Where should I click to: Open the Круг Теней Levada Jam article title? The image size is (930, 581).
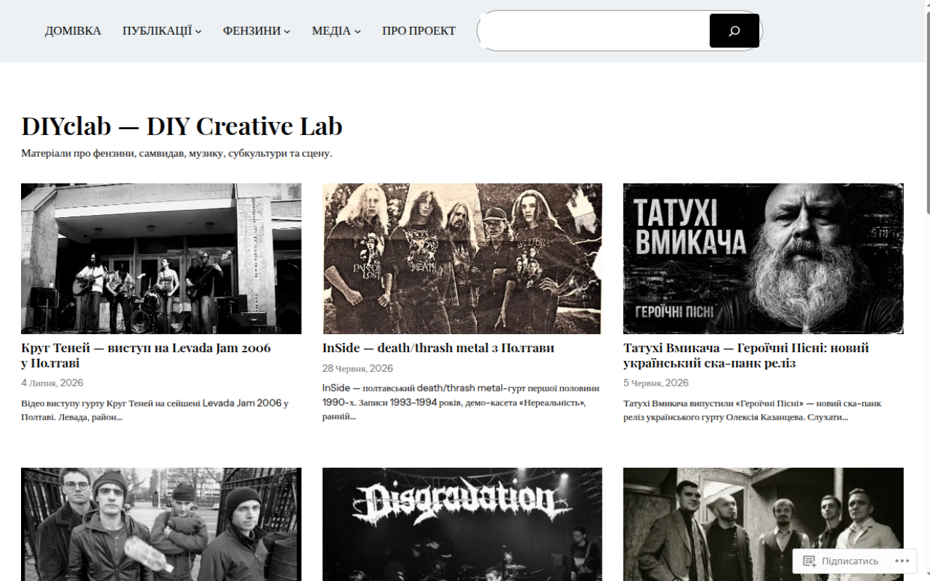145,355
